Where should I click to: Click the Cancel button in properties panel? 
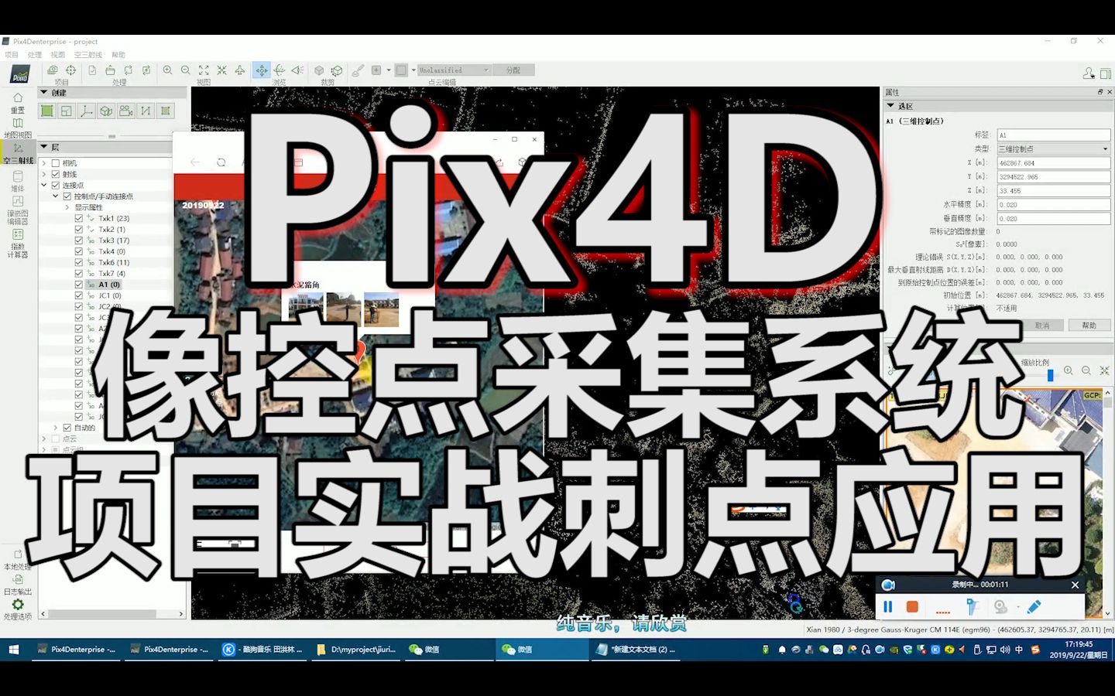tap(1043, 326)
